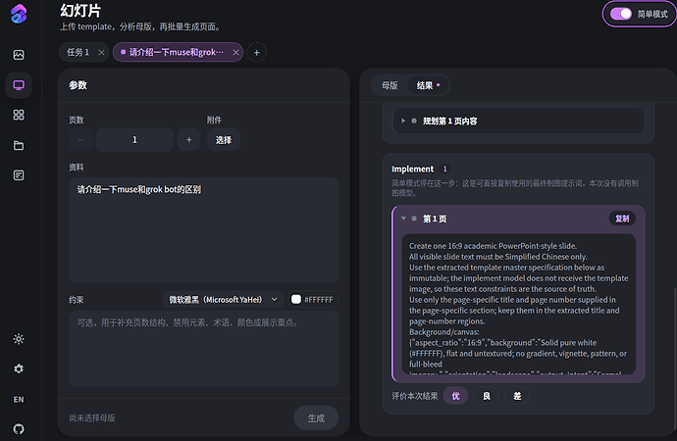Switch to the 母版 tab
677x441 pixels.
tap(390, 85)
